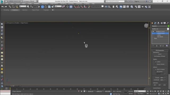Click the time slider handle
The width and height of the screenshot is (170, 95).
coord(12,86)
